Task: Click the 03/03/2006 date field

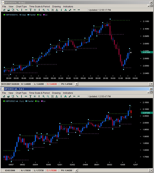Action: 10,171
